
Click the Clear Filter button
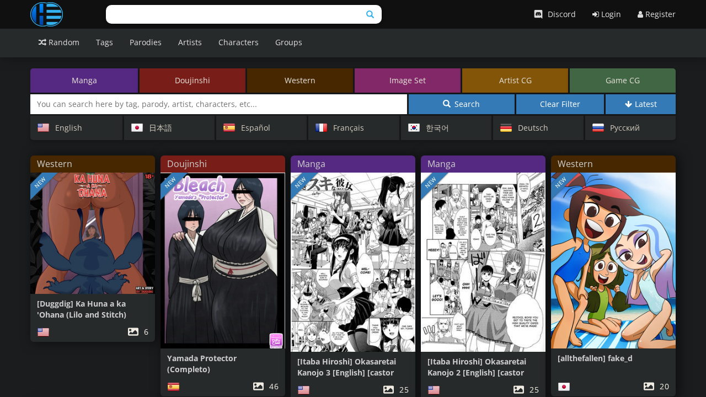click(x=560, y=104)
